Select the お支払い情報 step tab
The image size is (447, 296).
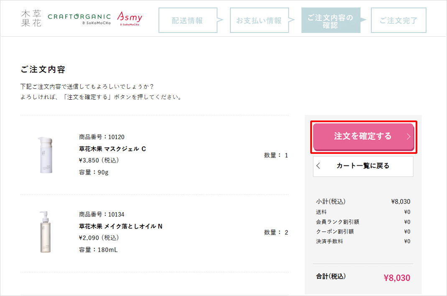259,20
